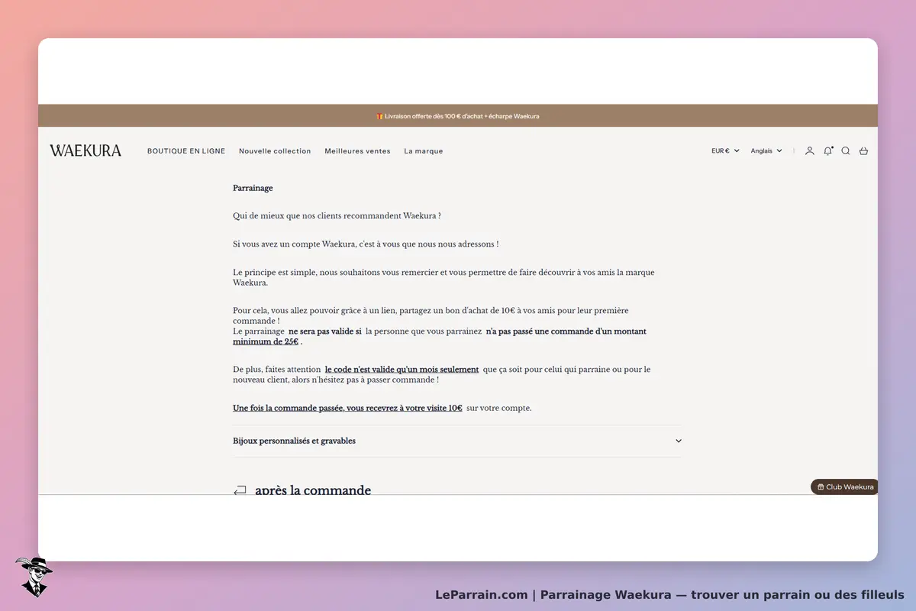Viewport: 916px width, 611px height.
Task: Open the Anglais language dropdown
Action: [x=766, y=151]
